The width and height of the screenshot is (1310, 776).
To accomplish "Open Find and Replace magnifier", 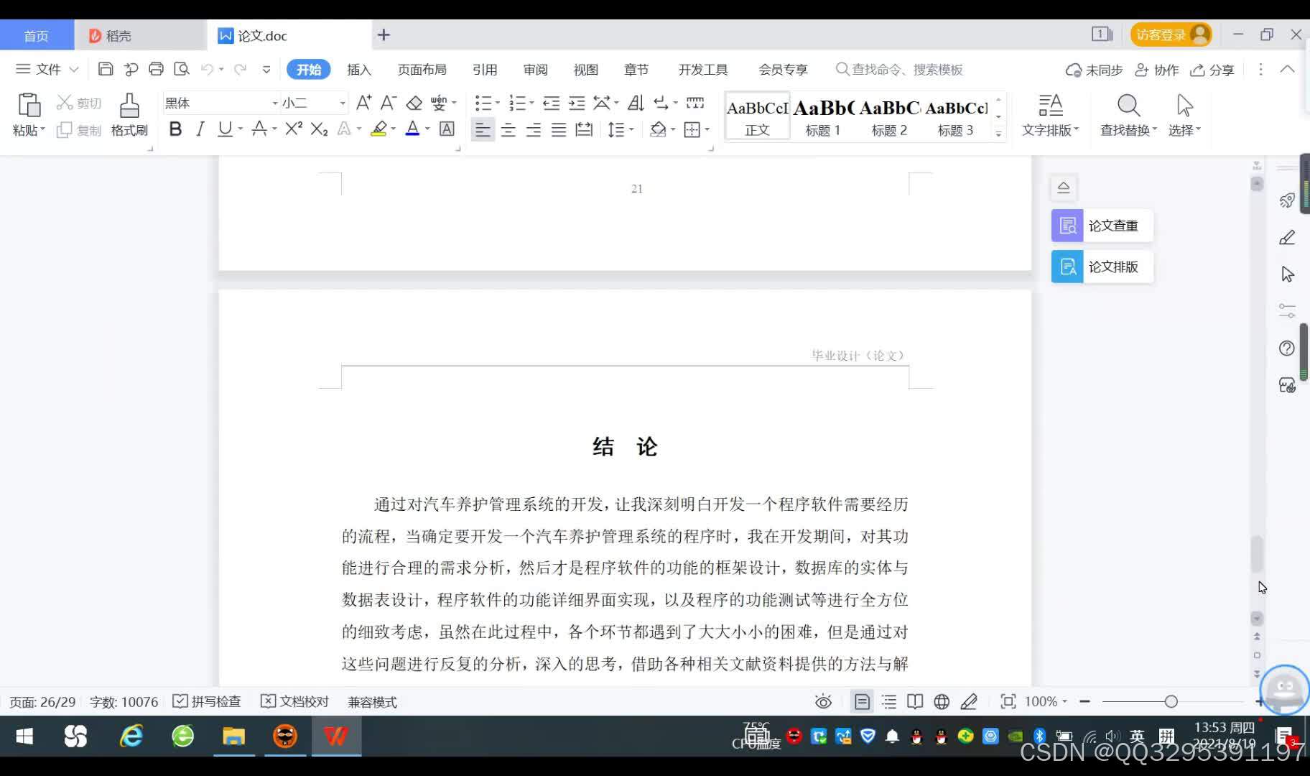I will 1128,106.
